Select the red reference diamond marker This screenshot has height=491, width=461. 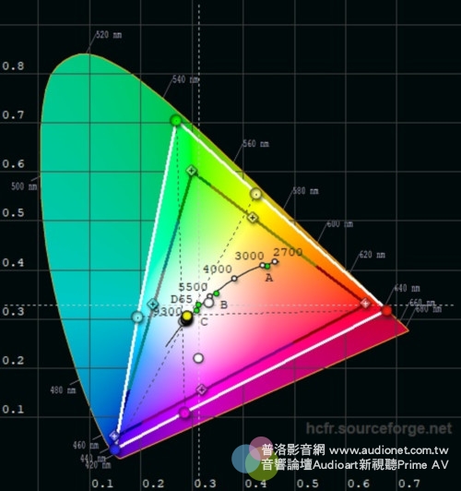pyautogui.click(x=365, y=303)
